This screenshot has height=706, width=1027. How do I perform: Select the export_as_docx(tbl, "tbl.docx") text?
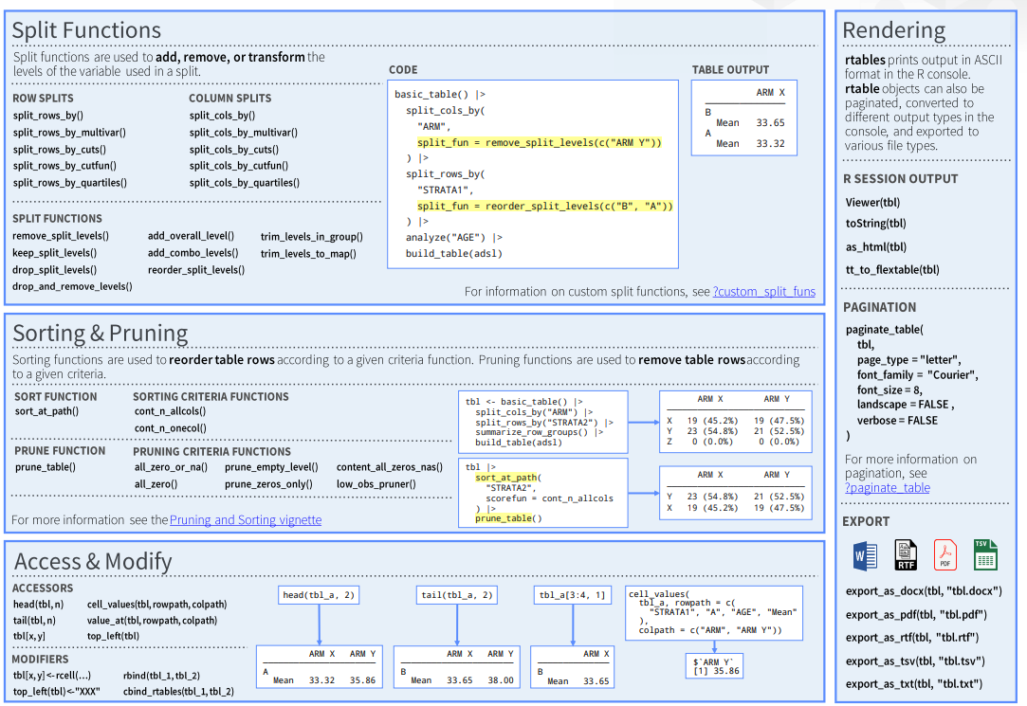tap(923, 591)
